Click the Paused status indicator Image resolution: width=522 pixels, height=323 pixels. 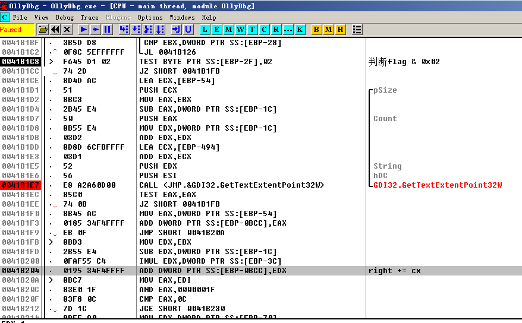(17, 30)
